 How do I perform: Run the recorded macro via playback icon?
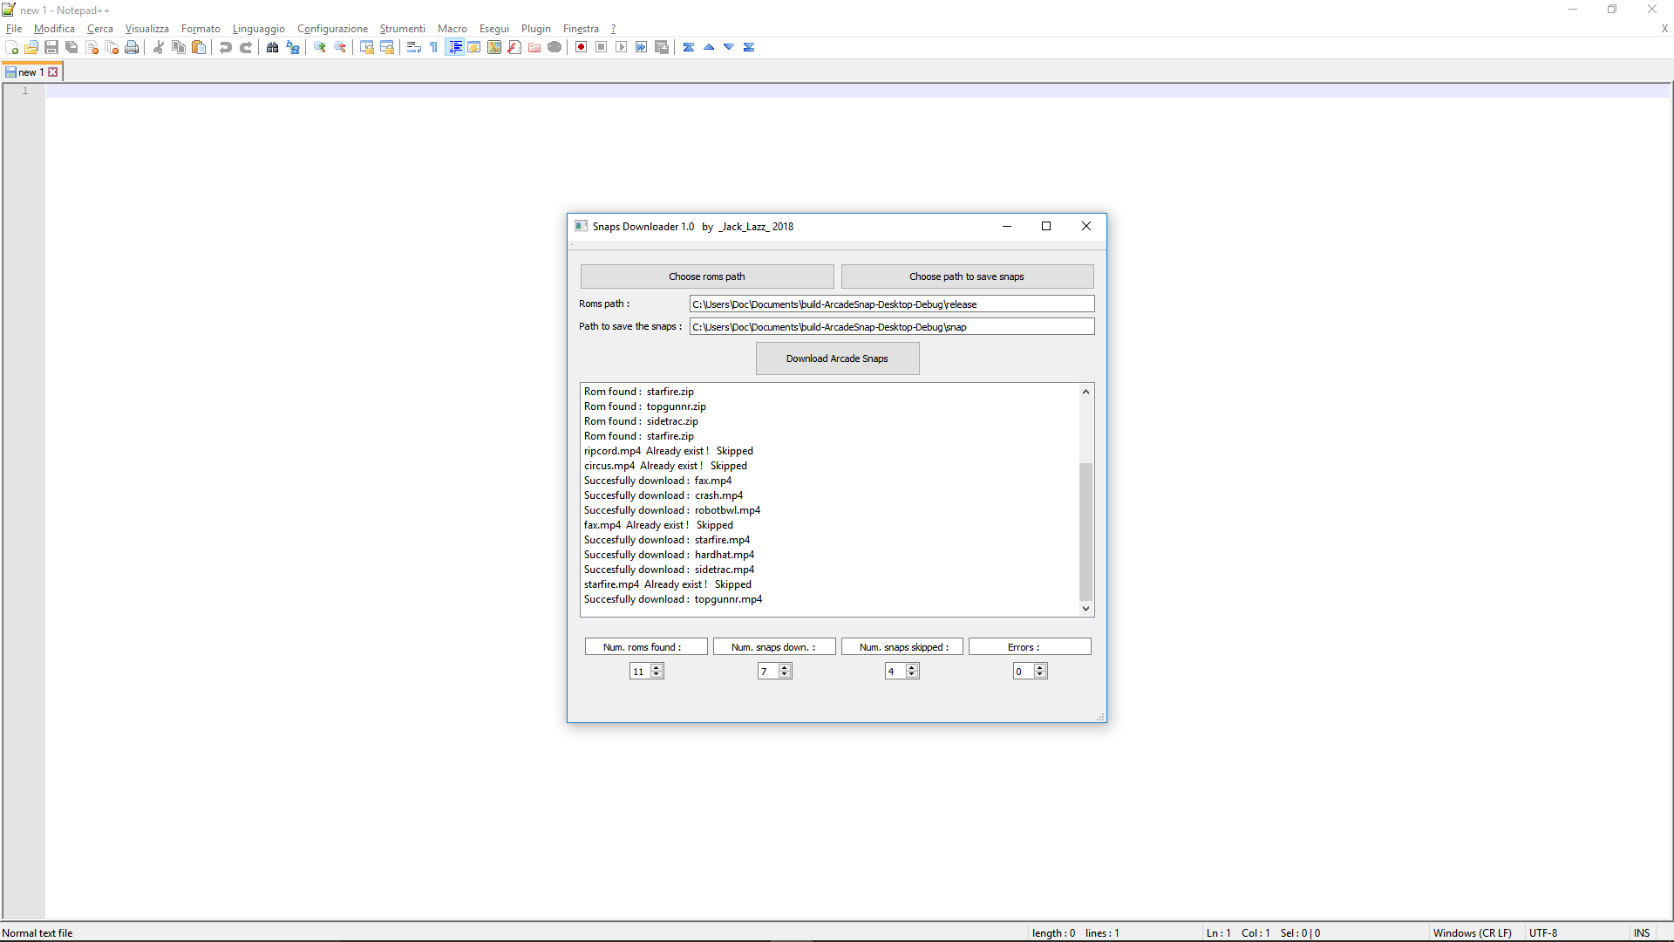(x=622, y=47)
